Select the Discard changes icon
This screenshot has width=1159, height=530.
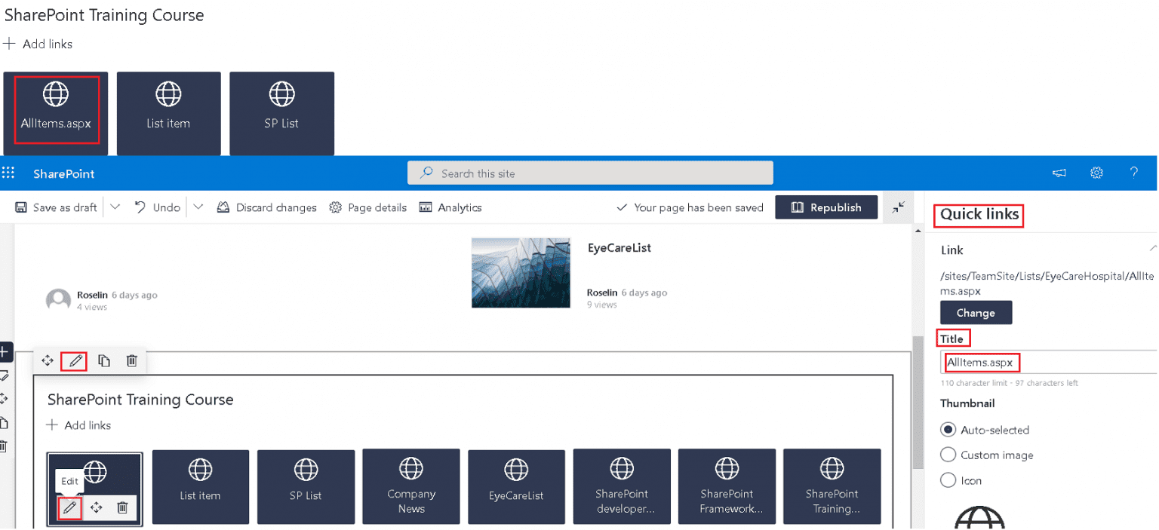point(223,207)
